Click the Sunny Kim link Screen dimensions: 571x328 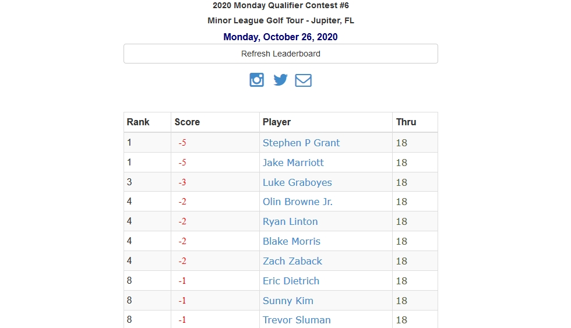point(288,301)
